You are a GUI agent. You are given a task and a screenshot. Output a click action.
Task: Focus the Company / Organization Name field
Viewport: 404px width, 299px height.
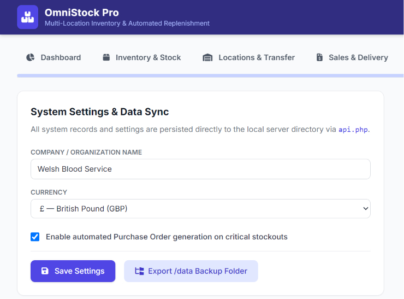200,169
